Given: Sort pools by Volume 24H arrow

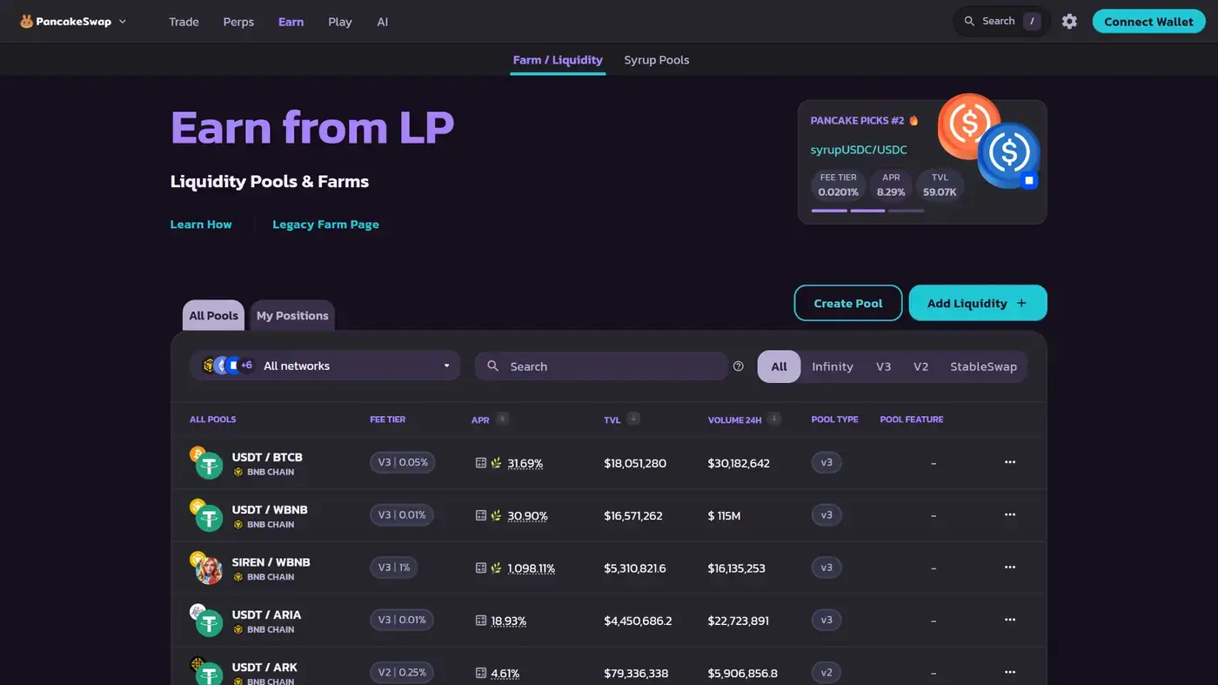Looking at the screenshot, I should click(x=773, y=419).
